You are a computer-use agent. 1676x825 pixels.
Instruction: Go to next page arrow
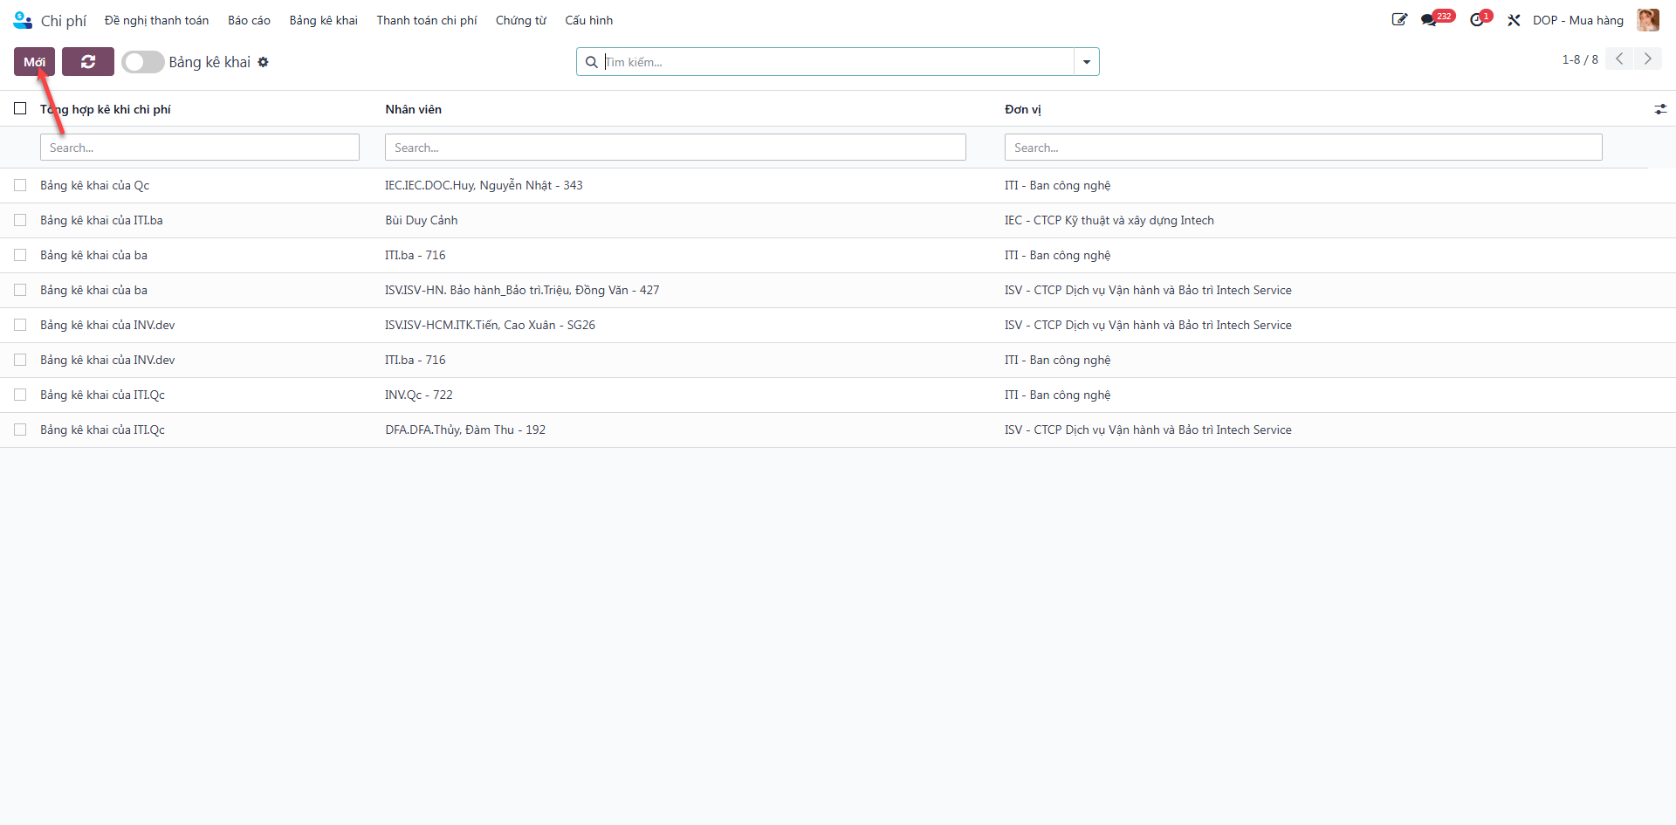pyautogui.click(x=1648, y=58)
